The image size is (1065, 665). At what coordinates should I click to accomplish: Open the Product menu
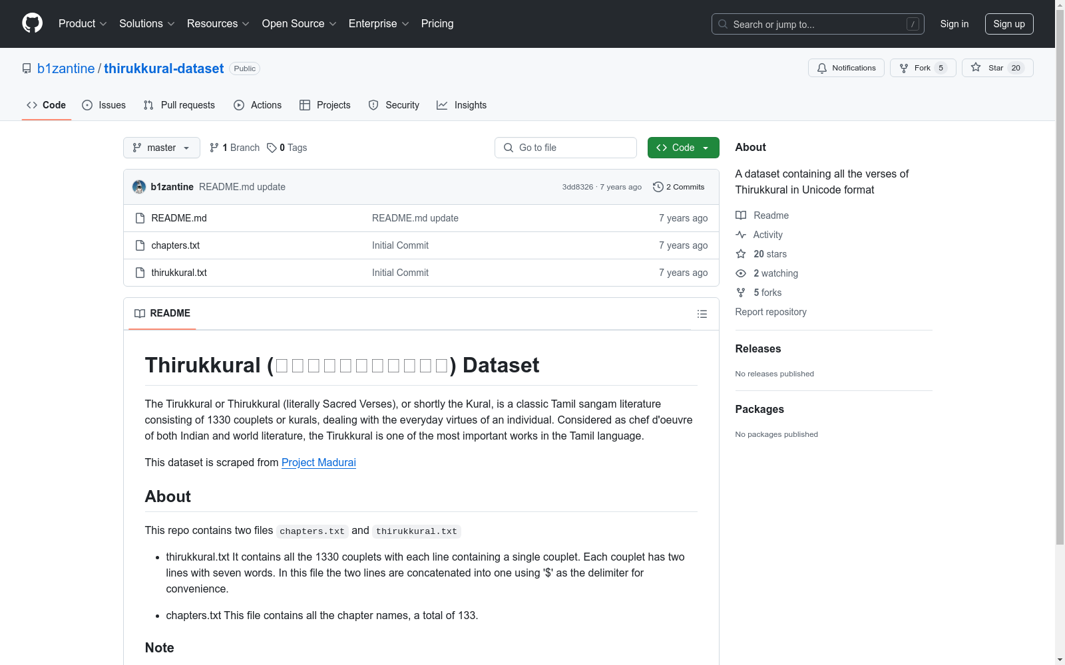click(83, 23)
